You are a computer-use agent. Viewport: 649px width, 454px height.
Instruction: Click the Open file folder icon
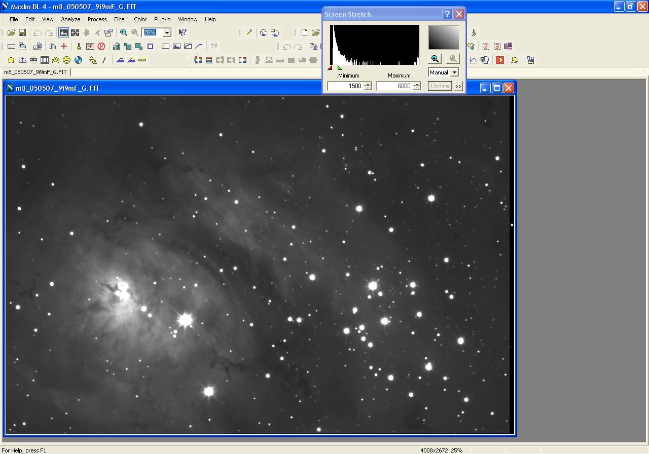pyautogui.click(x=11, y=32)
